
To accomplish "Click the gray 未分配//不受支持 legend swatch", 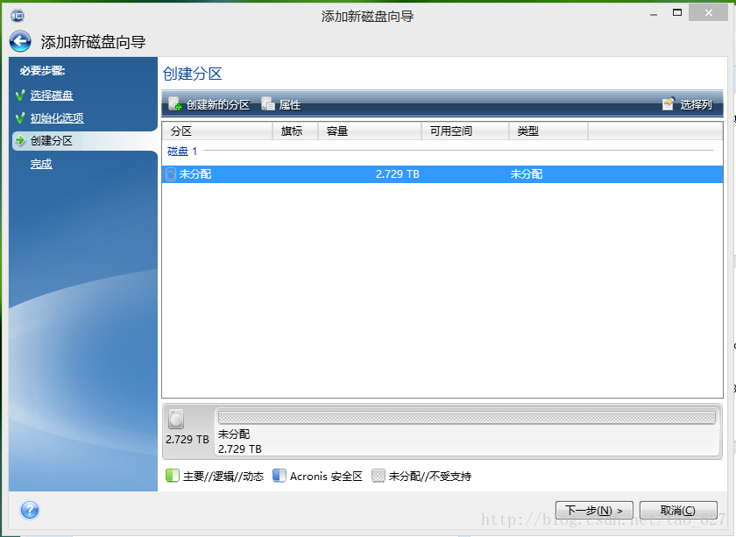I will (379, 476).
